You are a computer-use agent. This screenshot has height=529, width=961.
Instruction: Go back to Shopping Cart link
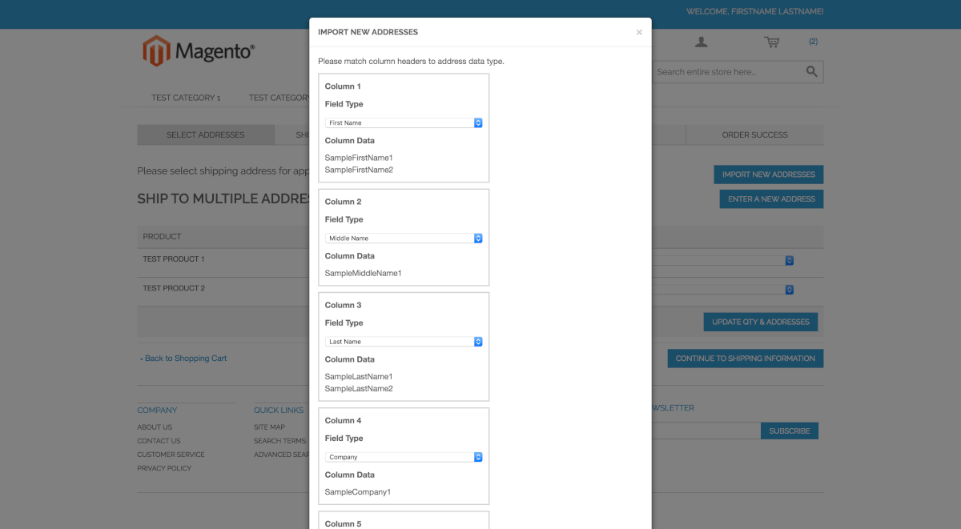pos(183,359)
